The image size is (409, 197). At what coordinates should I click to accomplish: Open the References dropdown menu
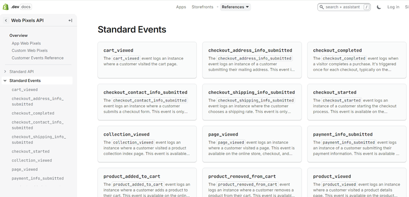(235, 7)
